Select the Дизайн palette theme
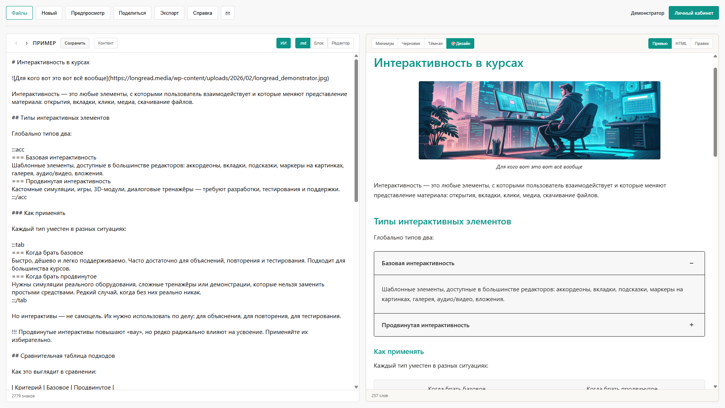 460,43
